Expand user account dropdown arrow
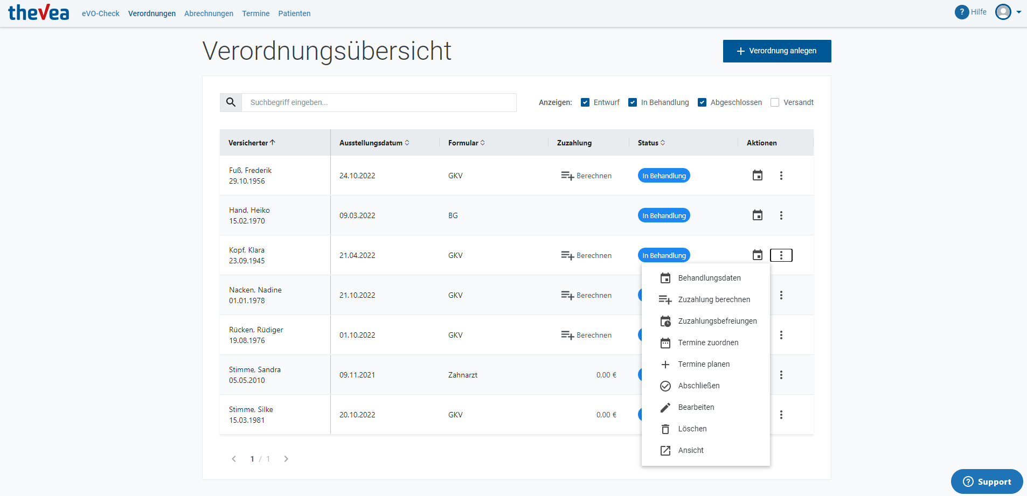Screen dimensions: 1027x496 [1019, 12]
